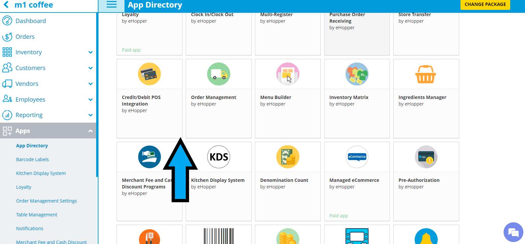The width and height of the screenshot is (525, 244).
Task: Click the Order Management card title
Action: (213, 97)
